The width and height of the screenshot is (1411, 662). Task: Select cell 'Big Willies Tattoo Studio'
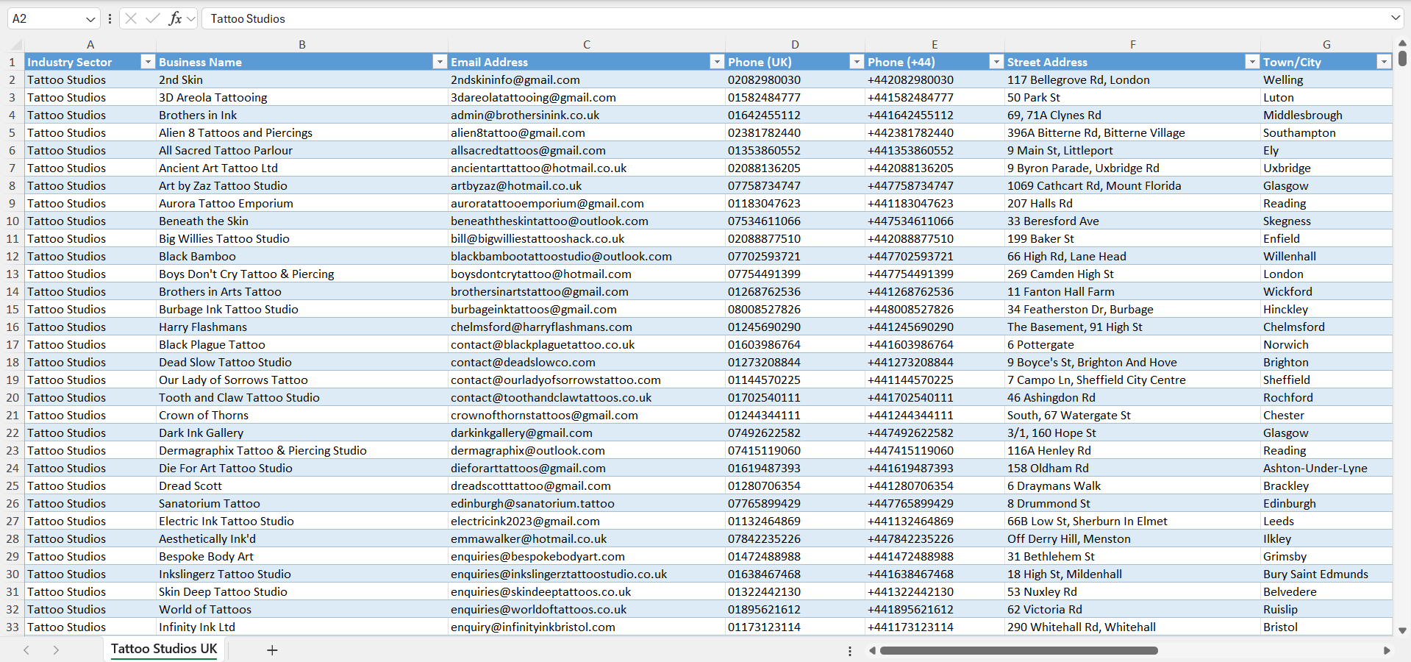pos(302,238)
